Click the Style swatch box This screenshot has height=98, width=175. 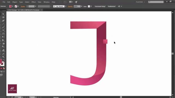click(x=89, y=7)
